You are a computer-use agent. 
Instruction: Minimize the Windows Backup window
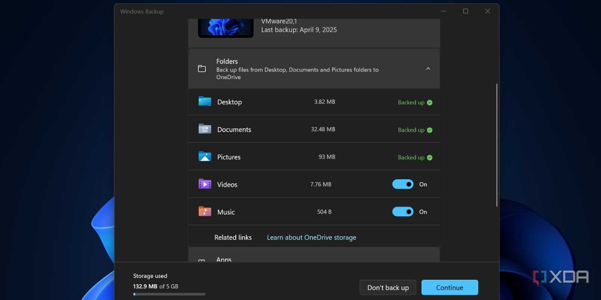(443, 11)
